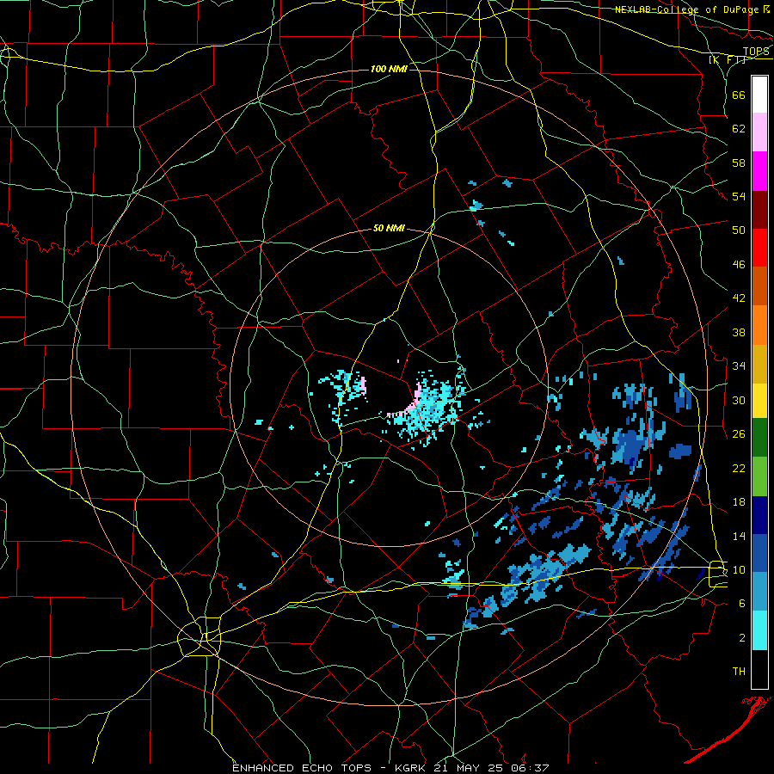Click the 'K FT' unit label

point(727,60)
